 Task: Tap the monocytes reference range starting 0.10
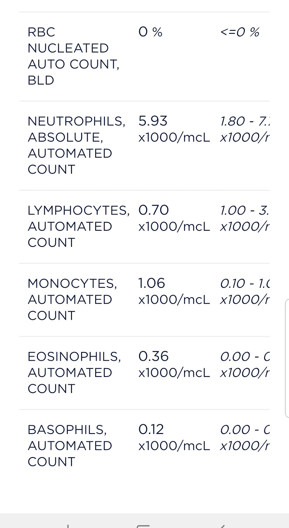[x=244, y=291]
